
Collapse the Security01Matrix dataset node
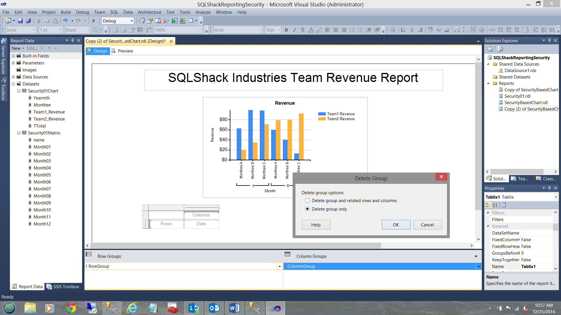click(19, 133)
